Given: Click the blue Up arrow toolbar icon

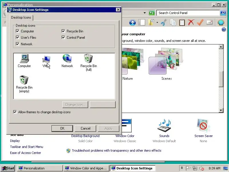Looking at the screenshot, I should (x=133, y=23).
